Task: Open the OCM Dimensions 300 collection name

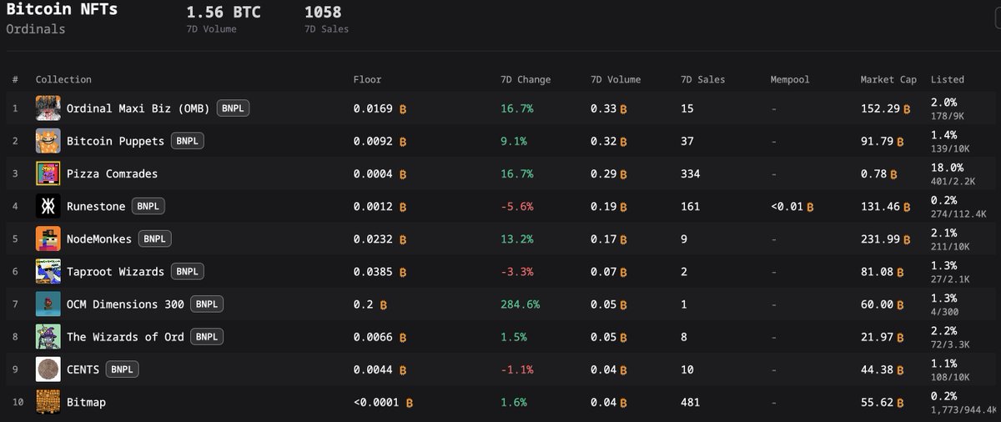Action: tap(125, 304)
